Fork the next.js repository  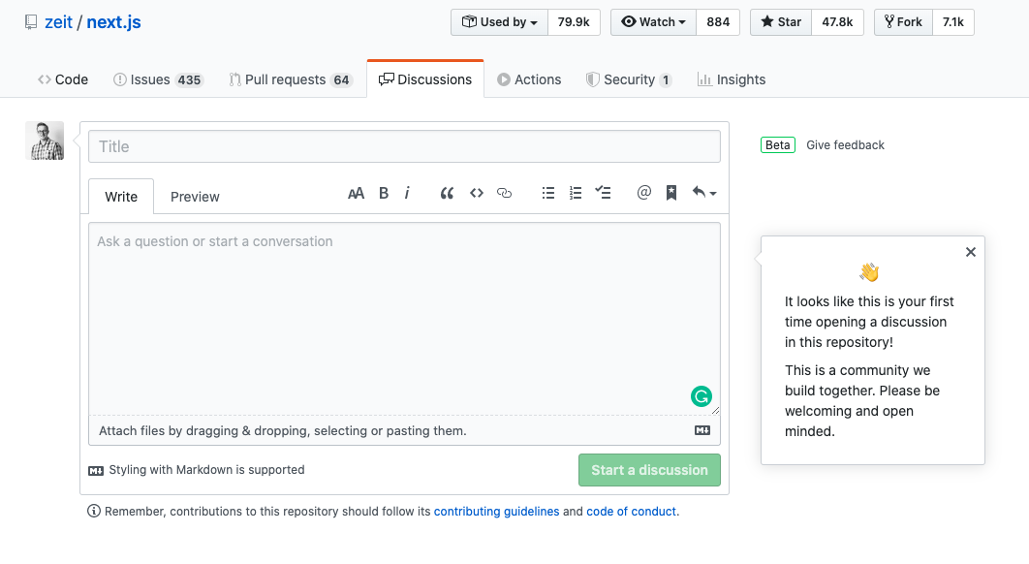[903, 22]
